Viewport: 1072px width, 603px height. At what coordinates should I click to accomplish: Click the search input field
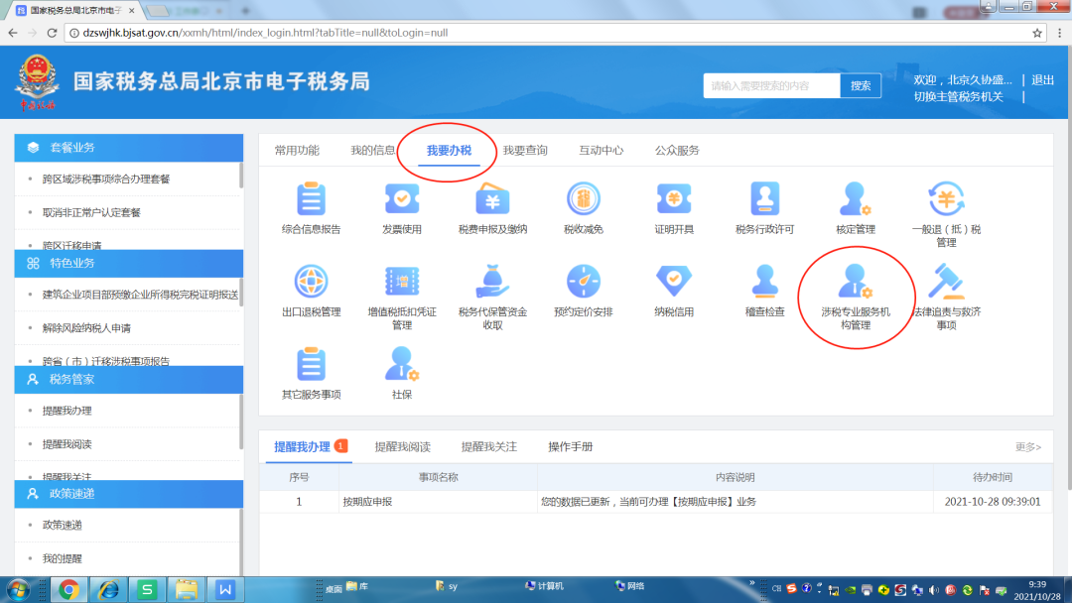coord(772,85)
